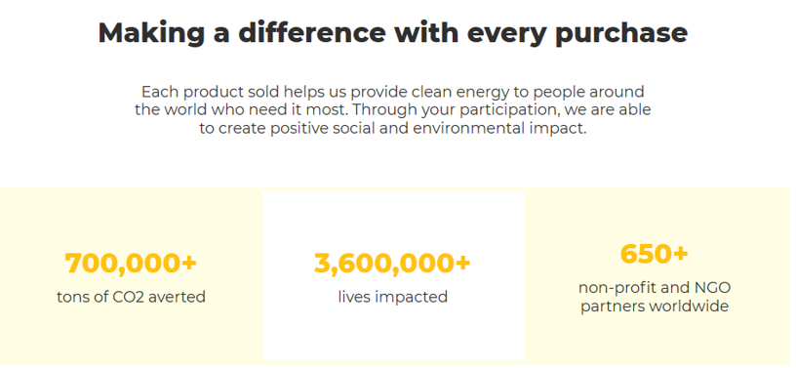Click the 'lives impacted' label
The image size is (796, 368).
pyautogui.click(x=393, y=297)
